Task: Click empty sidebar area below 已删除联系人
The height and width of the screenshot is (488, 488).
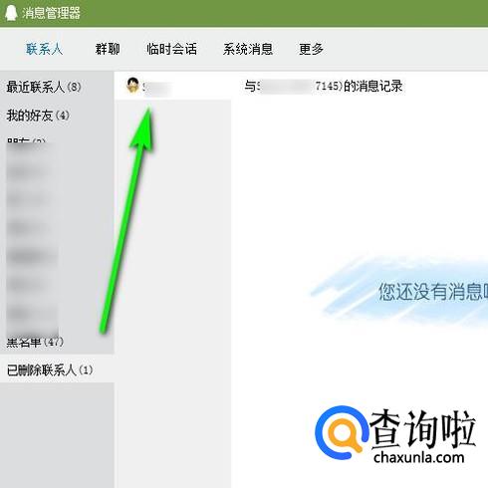Action: tap(57, 435)
